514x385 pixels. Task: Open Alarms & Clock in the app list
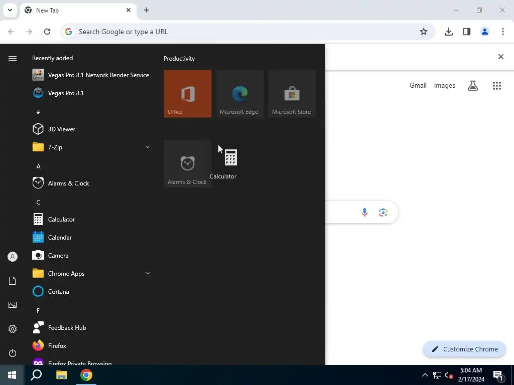pyautogui.click(x=91, y=183)
